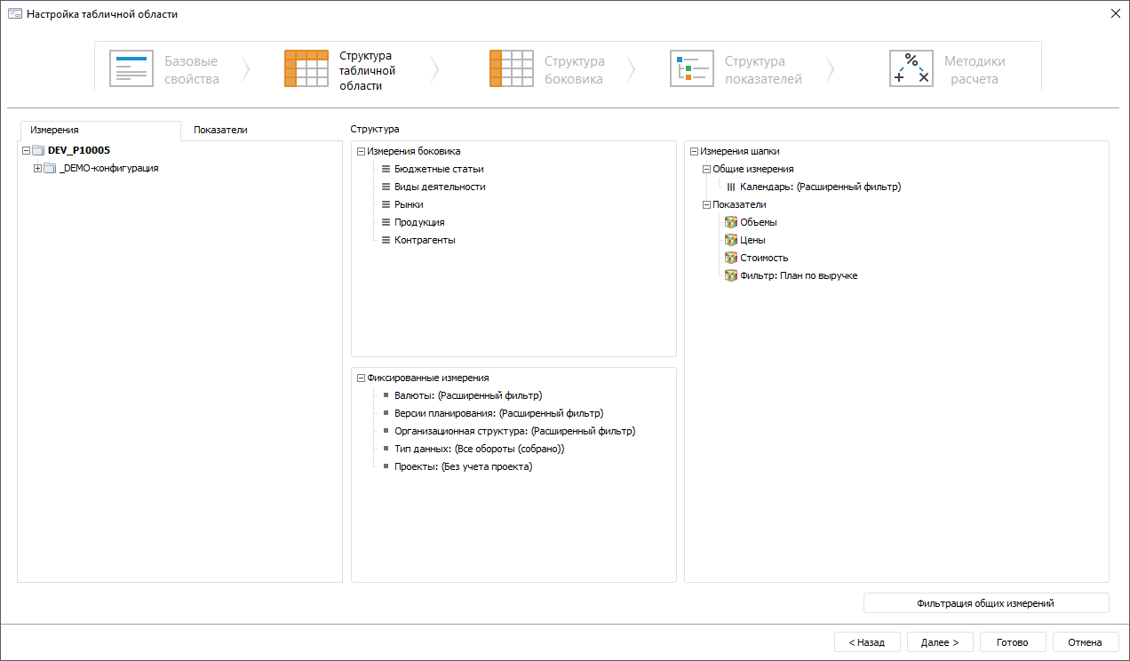
Task: Collapse the Измерения шапки group
Action: pos(694,152)
